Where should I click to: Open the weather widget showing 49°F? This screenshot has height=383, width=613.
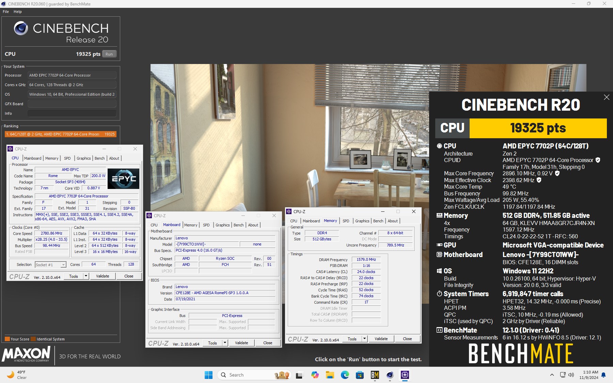[17, 375]
